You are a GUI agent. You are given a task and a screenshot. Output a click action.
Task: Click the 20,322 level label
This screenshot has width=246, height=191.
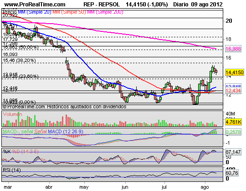[x=10, y=15]
